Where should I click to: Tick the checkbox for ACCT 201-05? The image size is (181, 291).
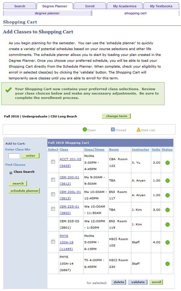click(53, 162)
